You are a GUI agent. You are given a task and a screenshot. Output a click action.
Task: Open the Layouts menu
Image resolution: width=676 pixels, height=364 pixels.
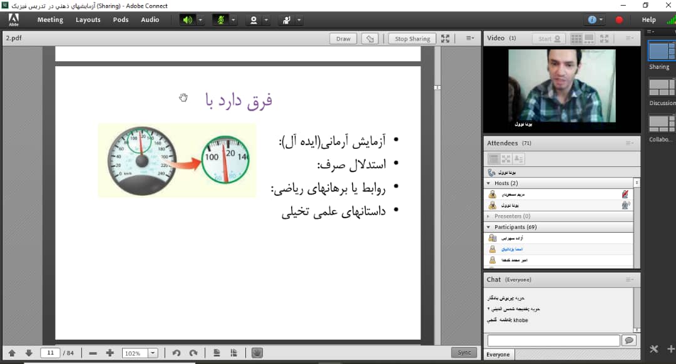click(x=88, y=20)
